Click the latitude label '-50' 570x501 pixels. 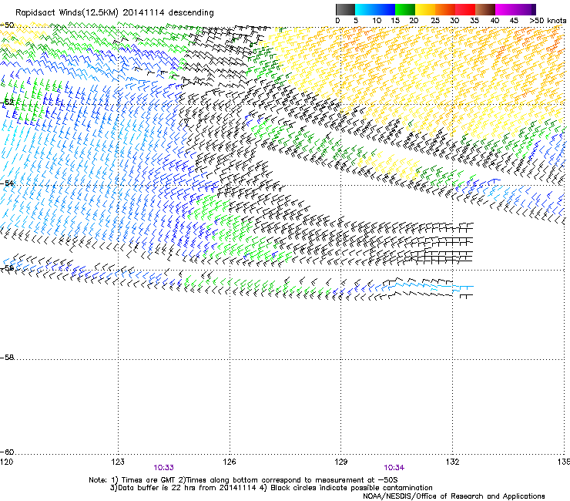point(7,25)
